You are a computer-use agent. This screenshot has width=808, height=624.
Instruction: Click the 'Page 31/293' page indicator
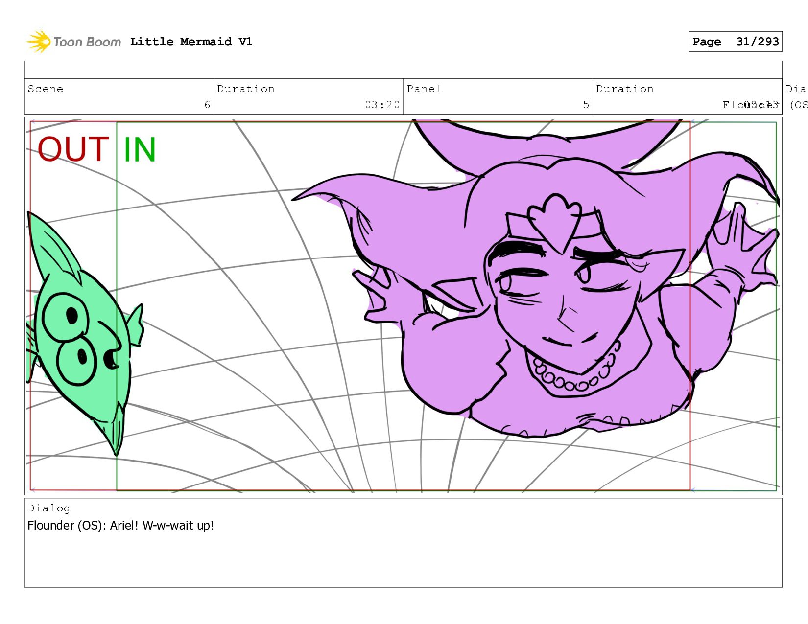click(x=735, y=42)
